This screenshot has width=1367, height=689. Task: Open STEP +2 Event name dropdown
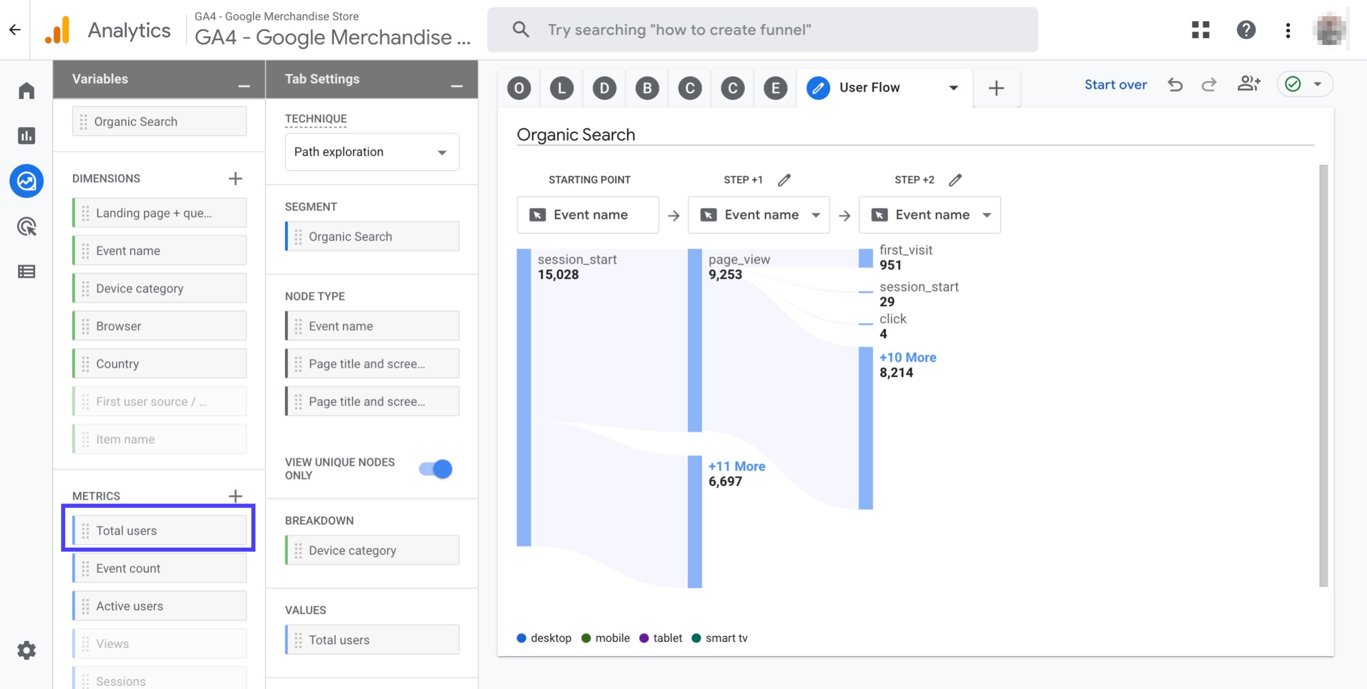[x=929, y=215]
